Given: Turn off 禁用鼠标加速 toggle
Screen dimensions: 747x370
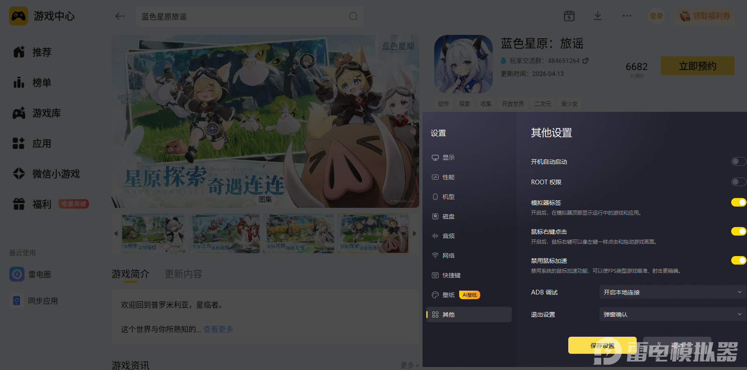Looking at the screenshot, I should tap(738, 260).
